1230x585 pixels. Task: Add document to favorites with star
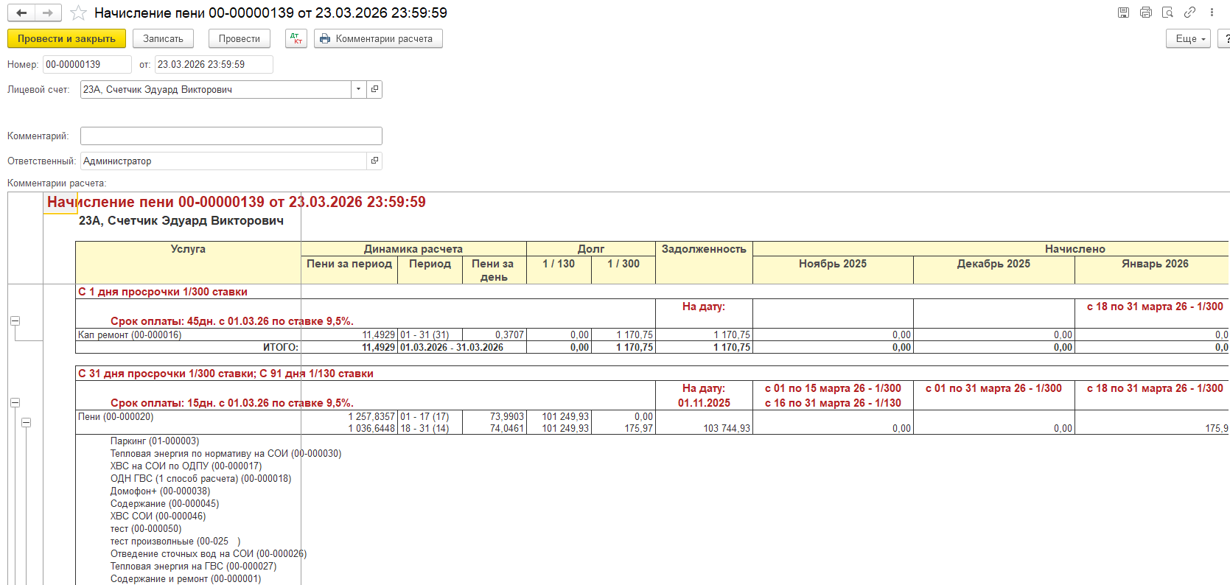pos(78,13)
